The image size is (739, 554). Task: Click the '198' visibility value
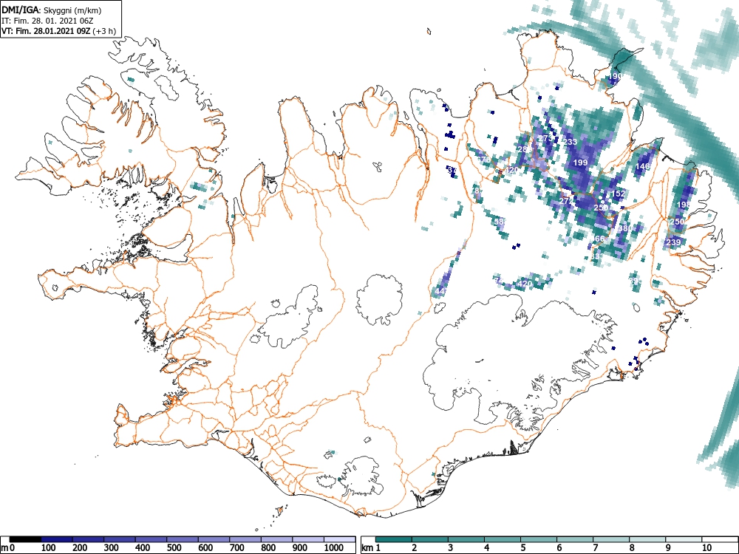pyautogui.click(x=684, y=205)
